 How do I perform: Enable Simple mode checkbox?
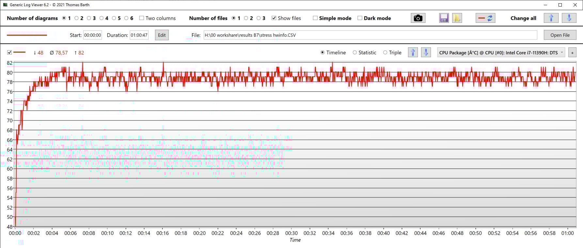pyautogui.click(x=315, y=18)
